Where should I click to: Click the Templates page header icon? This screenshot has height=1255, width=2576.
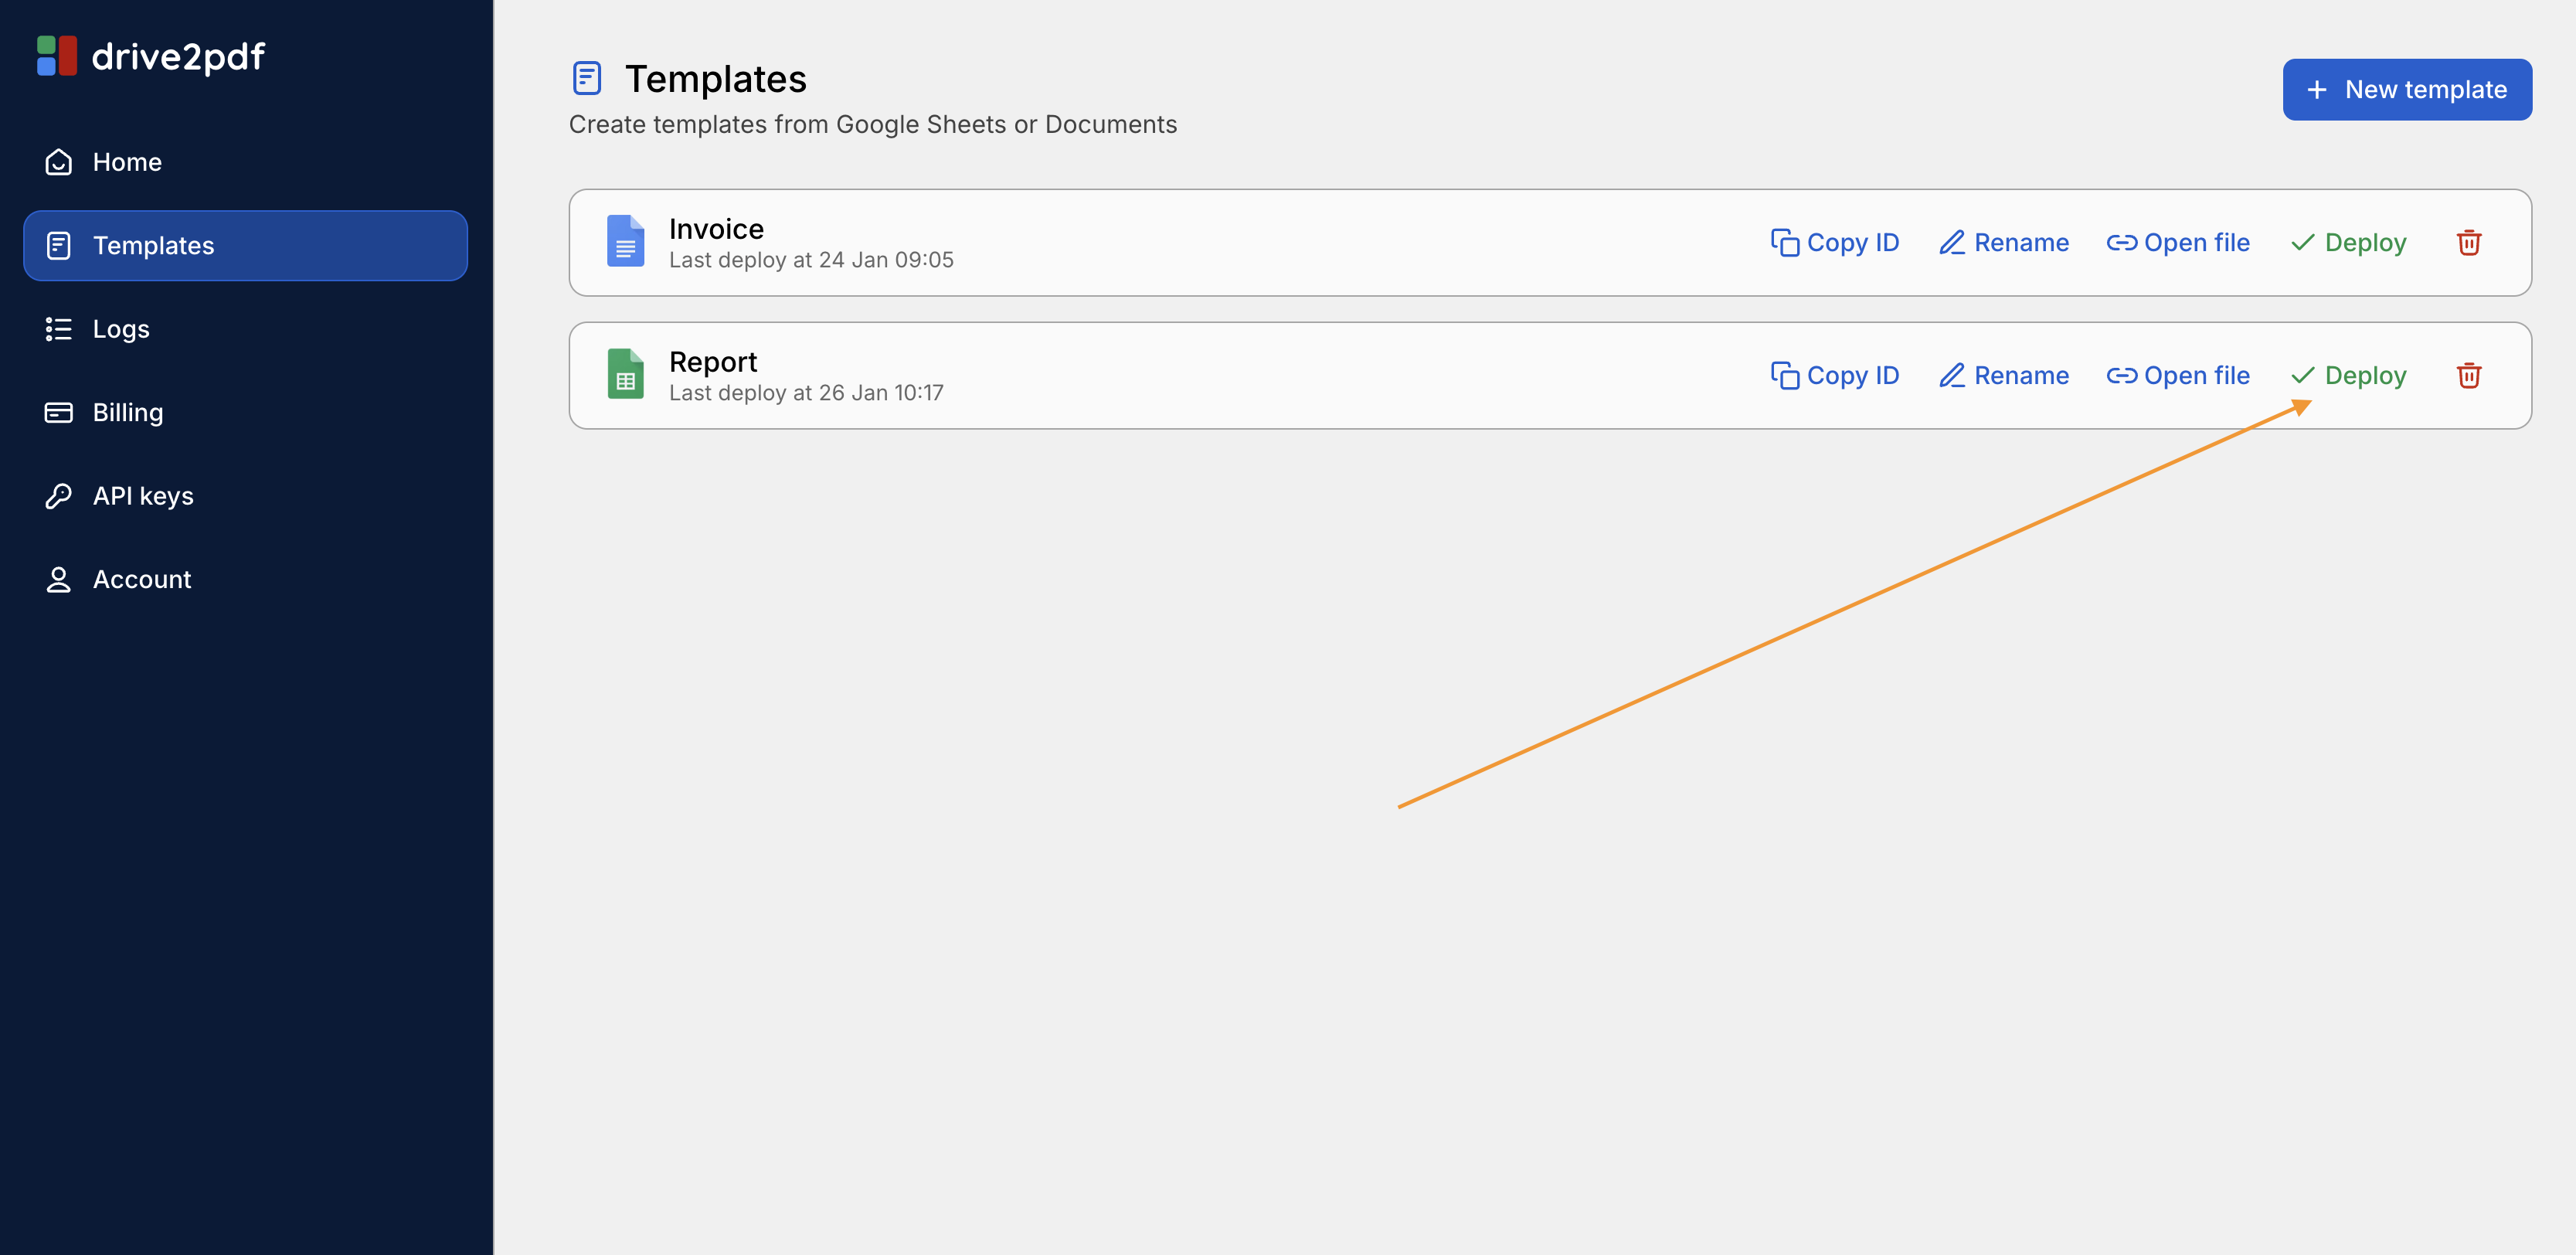(587, 78)
